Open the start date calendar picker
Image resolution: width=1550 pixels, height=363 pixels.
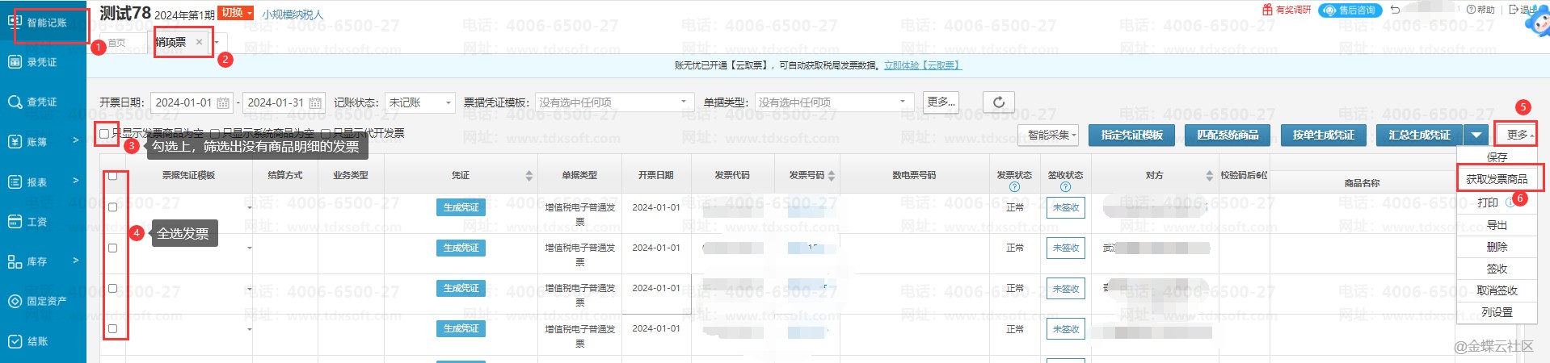point(223,103)
